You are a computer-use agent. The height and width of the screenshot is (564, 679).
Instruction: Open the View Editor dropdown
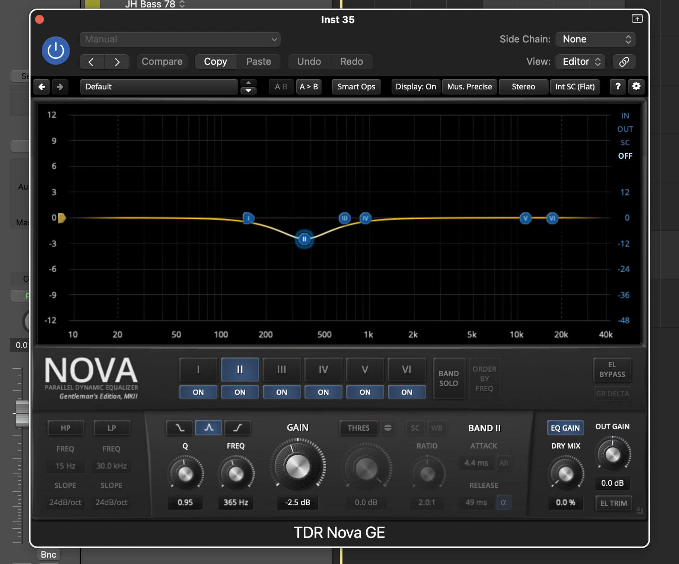pos(579,62)
